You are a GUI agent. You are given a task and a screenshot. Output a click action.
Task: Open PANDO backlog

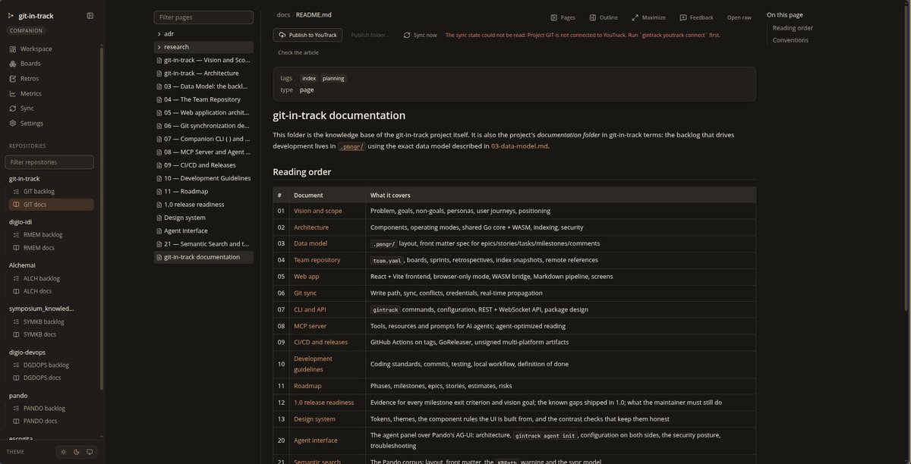pos(52,408)
